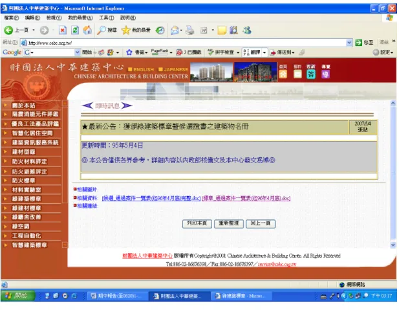Image resolution: width=399 pixels, height=310 pixels.
Task: Open the History clock icon
Action: [x=160, y=30]
